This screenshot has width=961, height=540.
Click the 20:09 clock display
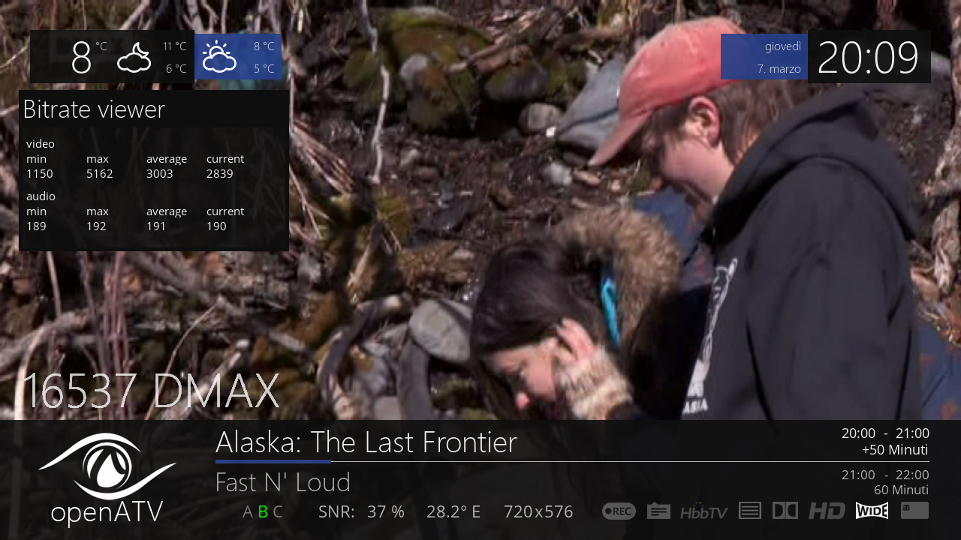click(x=868, y=58)
